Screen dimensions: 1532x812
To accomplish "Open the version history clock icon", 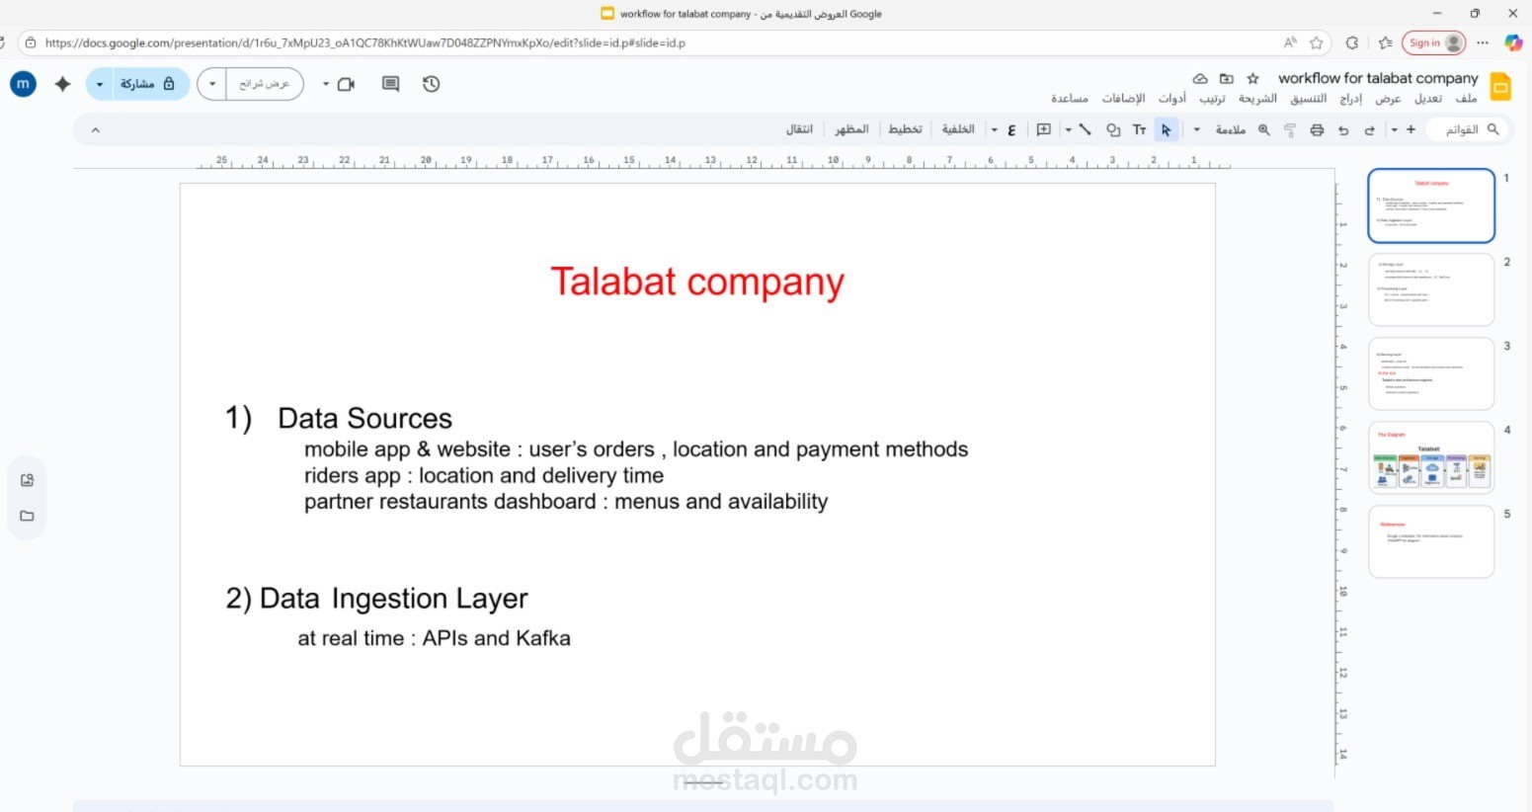I will [x=431, y=84].
